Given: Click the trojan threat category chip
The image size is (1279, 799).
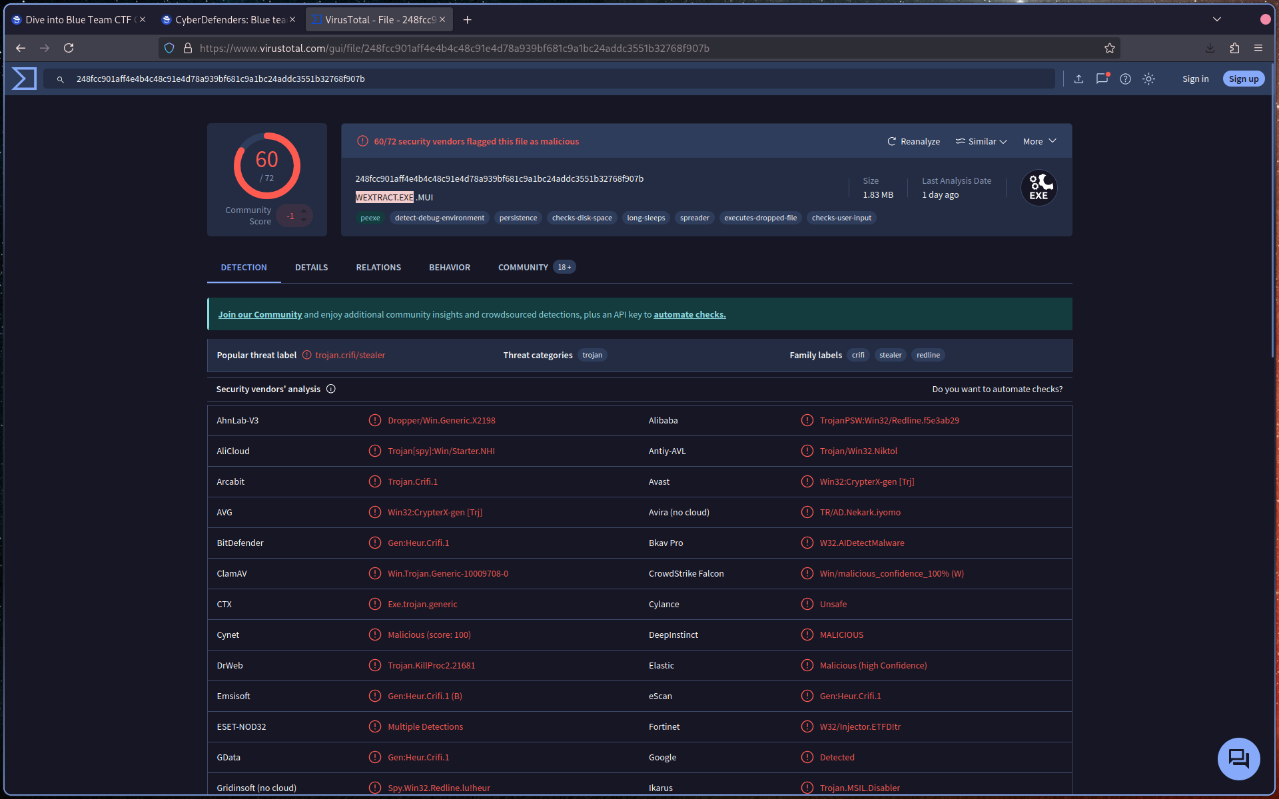Looking at the screenshot, I should [x=592, y=355].
